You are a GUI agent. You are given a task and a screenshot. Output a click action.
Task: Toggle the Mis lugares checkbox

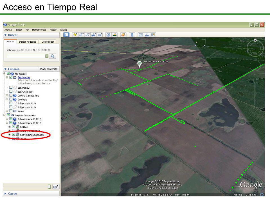point(8,74)
